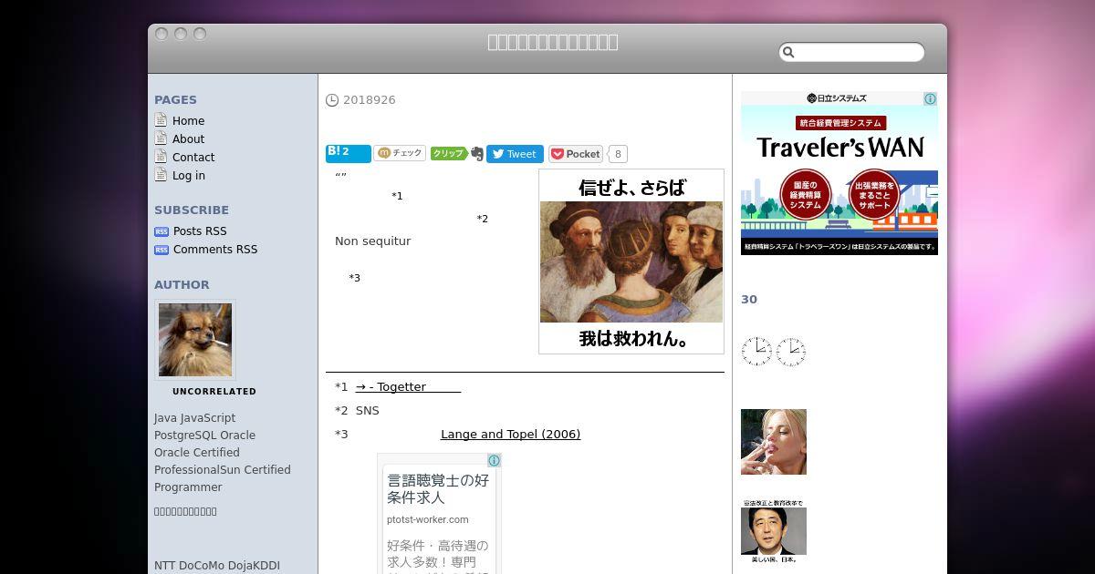
Task: Click the Log in link
Action: (x=189, y=176)
